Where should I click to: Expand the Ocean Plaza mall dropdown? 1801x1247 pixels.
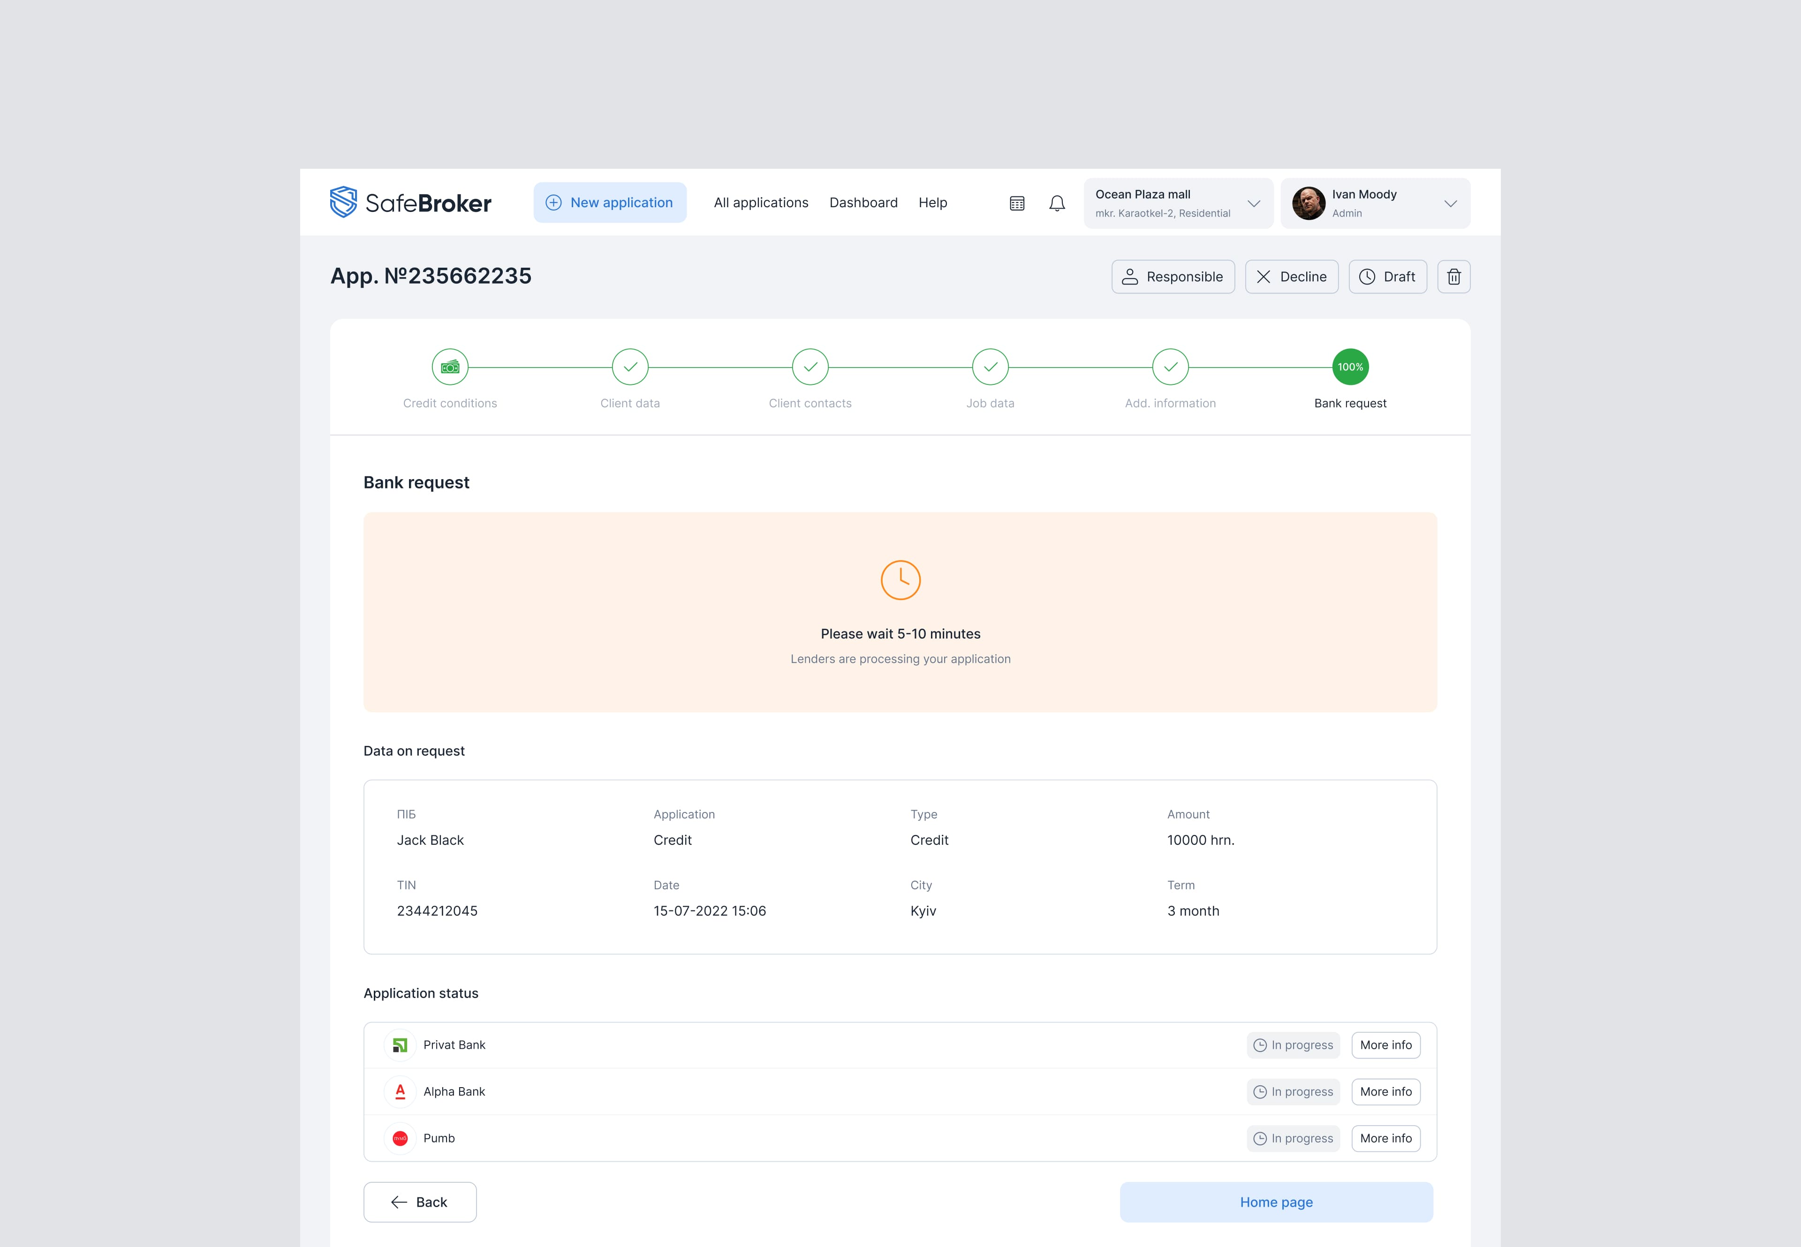(1253, 203)
